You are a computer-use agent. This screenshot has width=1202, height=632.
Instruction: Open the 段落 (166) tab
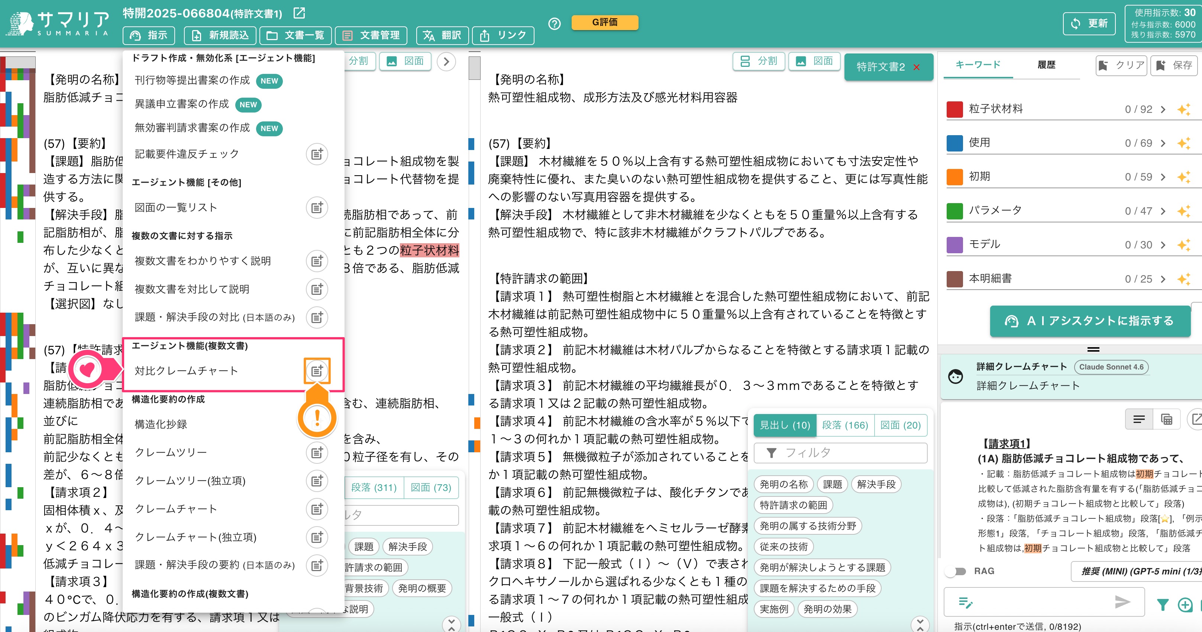tap(845, 425)
